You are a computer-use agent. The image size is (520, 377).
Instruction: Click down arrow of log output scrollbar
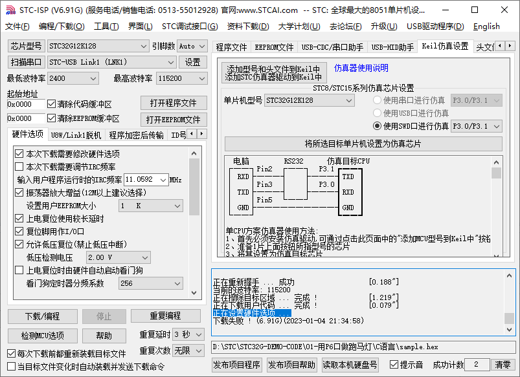(x=509, y=330)
